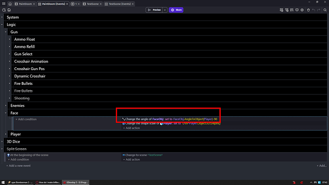Click the Add... link at bottom right

pos(321,166)
